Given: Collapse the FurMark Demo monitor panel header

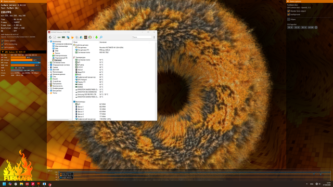Looking at the screenshot, I should (23, 1).
